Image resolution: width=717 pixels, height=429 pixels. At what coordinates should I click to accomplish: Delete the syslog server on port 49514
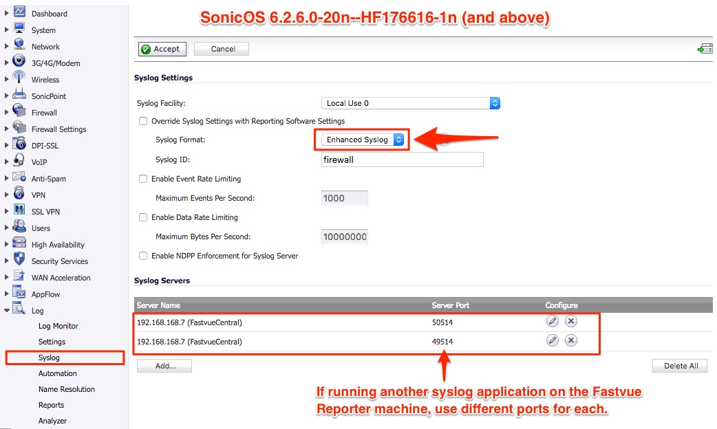coord(570,341)
